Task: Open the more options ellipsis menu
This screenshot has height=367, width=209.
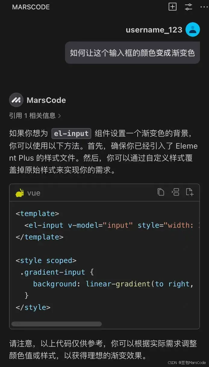Action: [x=204, y=7]
